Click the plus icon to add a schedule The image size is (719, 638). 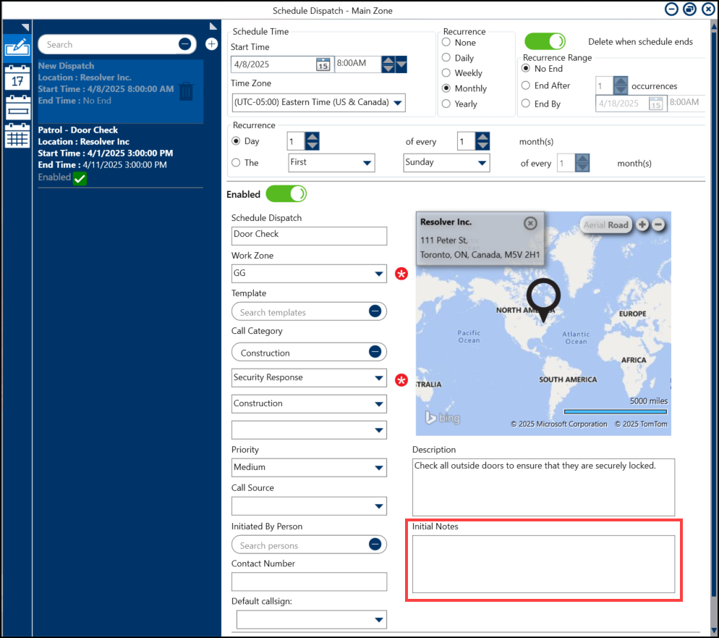211,44
